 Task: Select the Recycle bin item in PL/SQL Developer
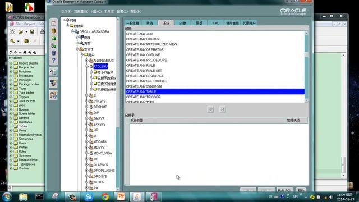(x=26, y=67)
